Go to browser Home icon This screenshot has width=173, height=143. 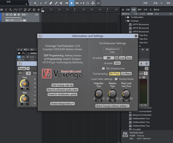click(x=123, y=10)
